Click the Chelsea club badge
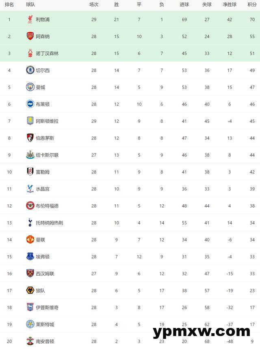The image size is (260, 349). pyautogui.click(x=30, y=70)
